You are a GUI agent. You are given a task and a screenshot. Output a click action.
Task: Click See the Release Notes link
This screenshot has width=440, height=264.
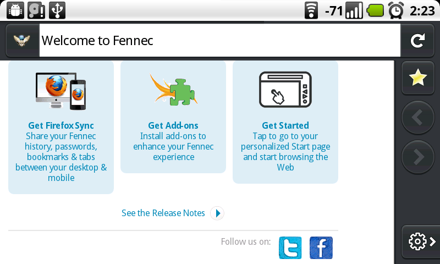click(163, 213)
